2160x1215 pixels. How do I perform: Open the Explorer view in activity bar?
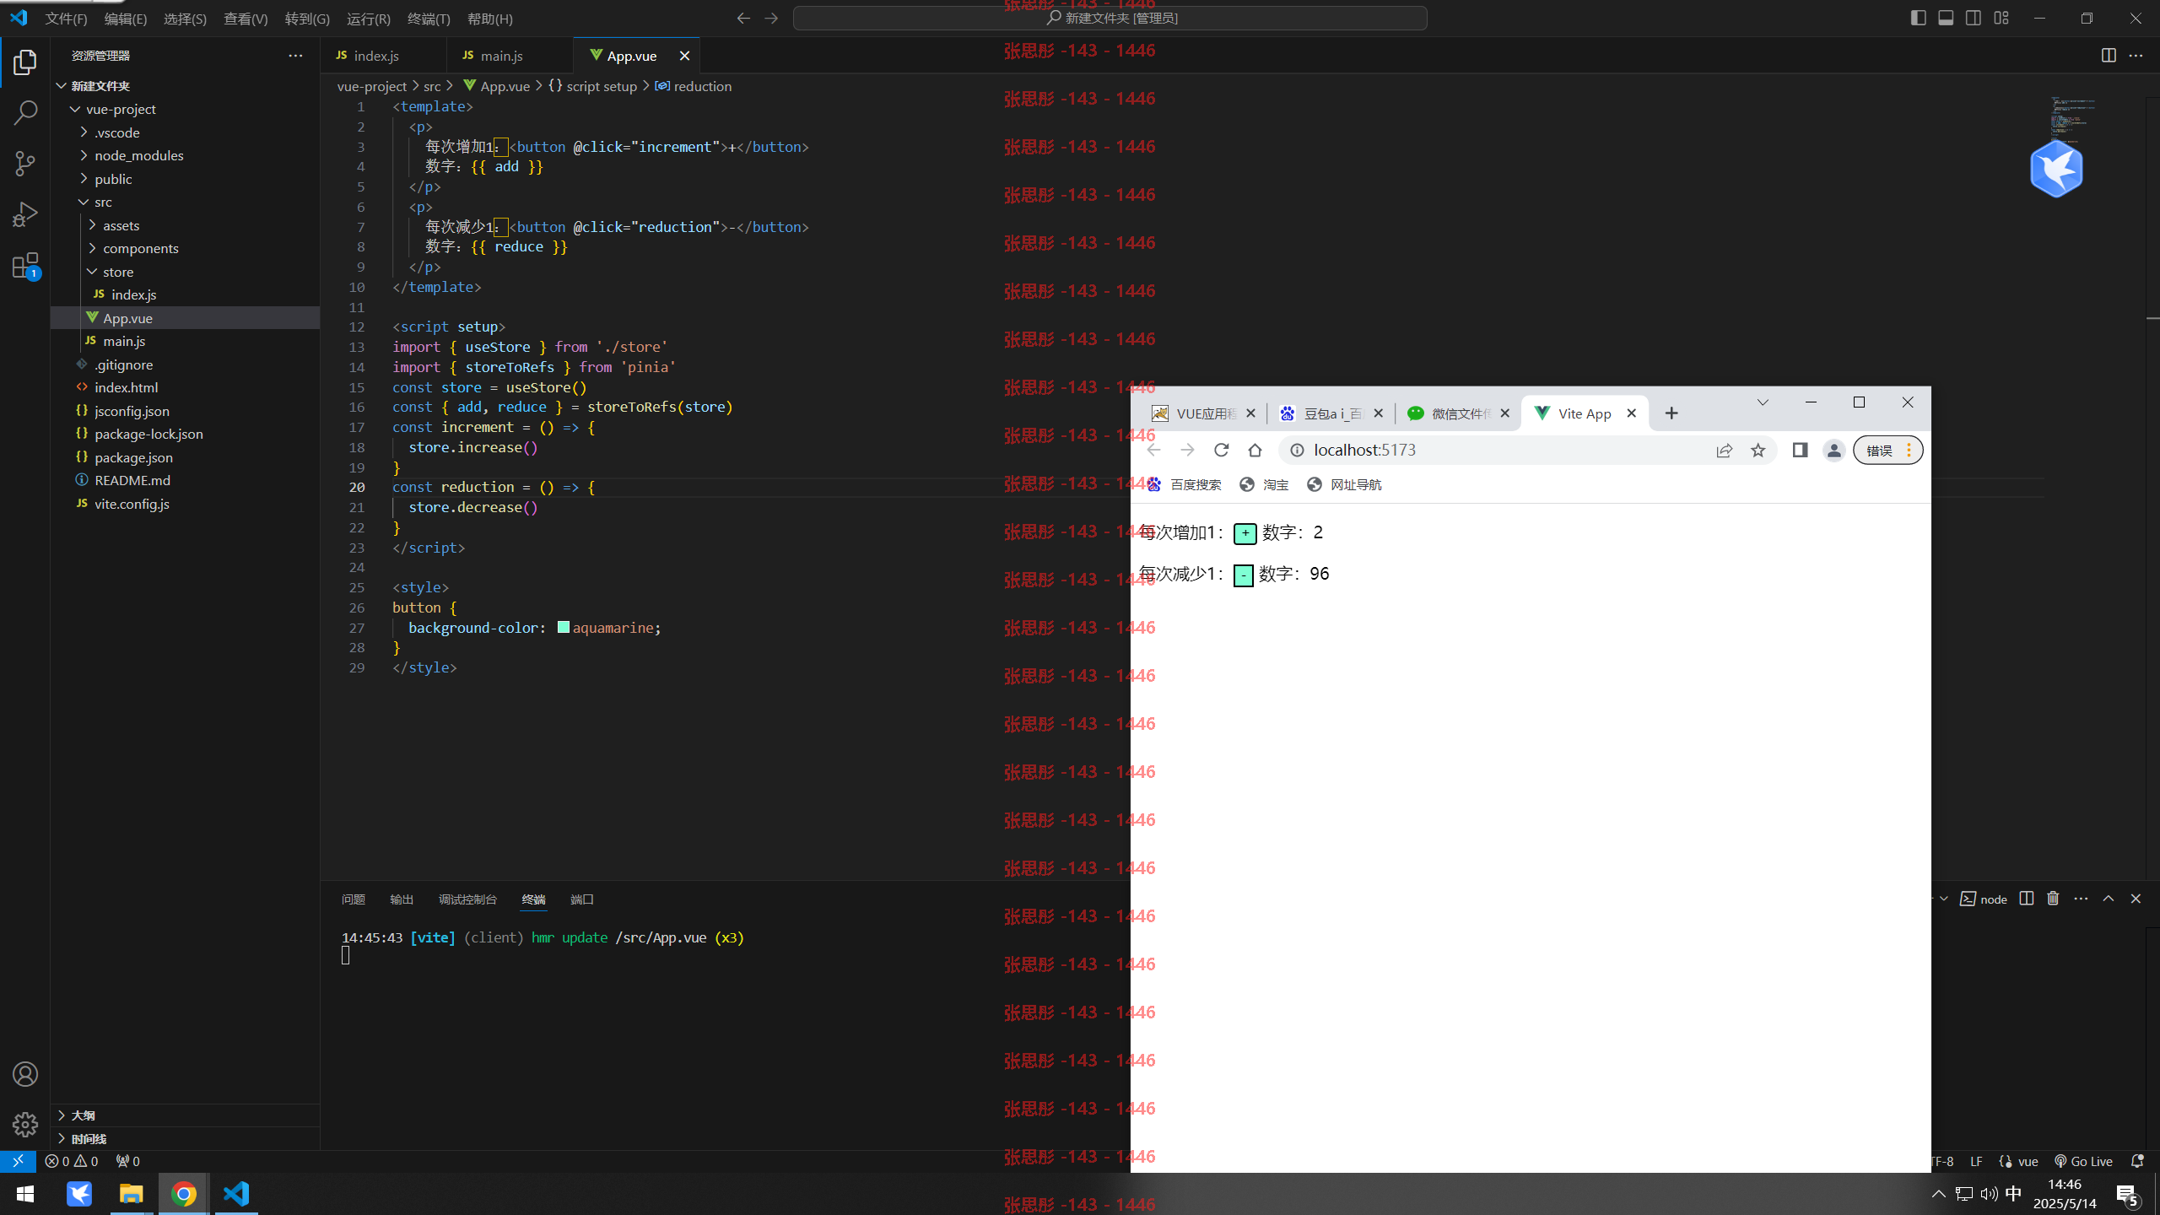point(25,62)
